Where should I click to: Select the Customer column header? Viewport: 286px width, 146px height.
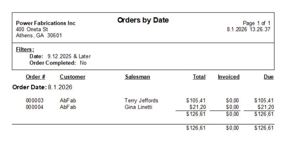coord(72,77)
